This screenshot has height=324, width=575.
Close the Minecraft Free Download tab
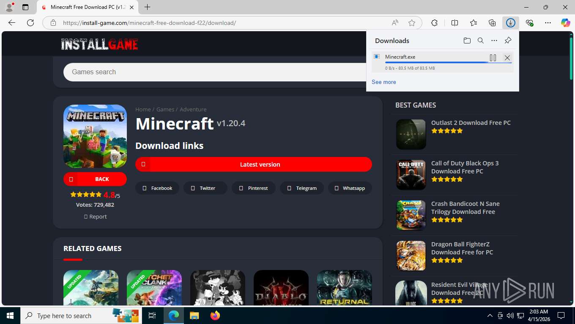(x=132, y=7)
